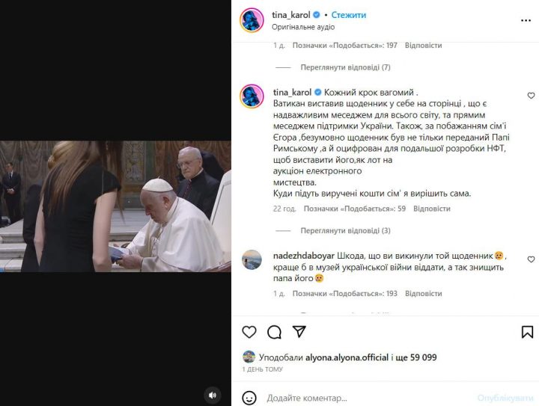The image size is (539, 406).
Task: Open nadezhdaboyar's avatar
Action: point(252,259)
